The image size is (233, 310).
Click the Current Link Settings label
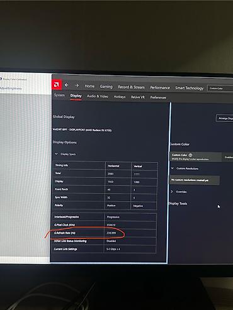[65, 249]
